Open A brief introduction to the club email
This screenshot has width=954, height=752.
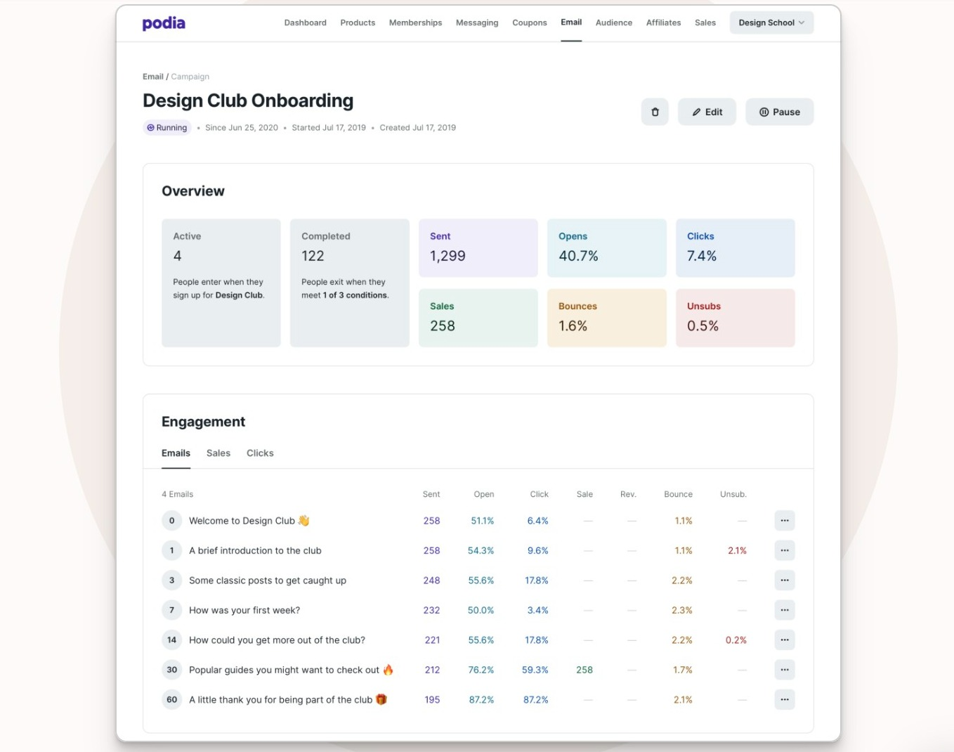pos(255,550)
